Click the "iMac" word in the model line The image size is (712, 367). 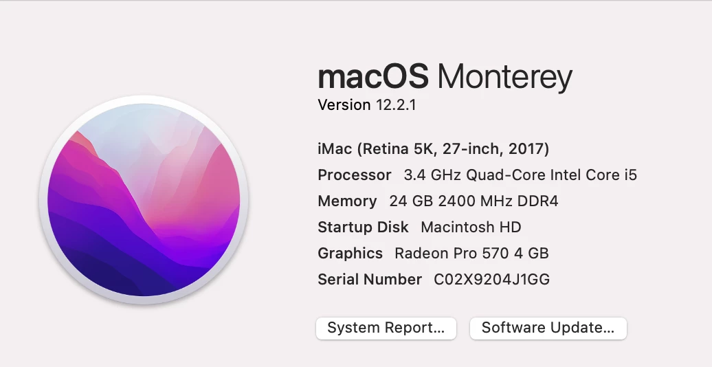coord(335,149)
